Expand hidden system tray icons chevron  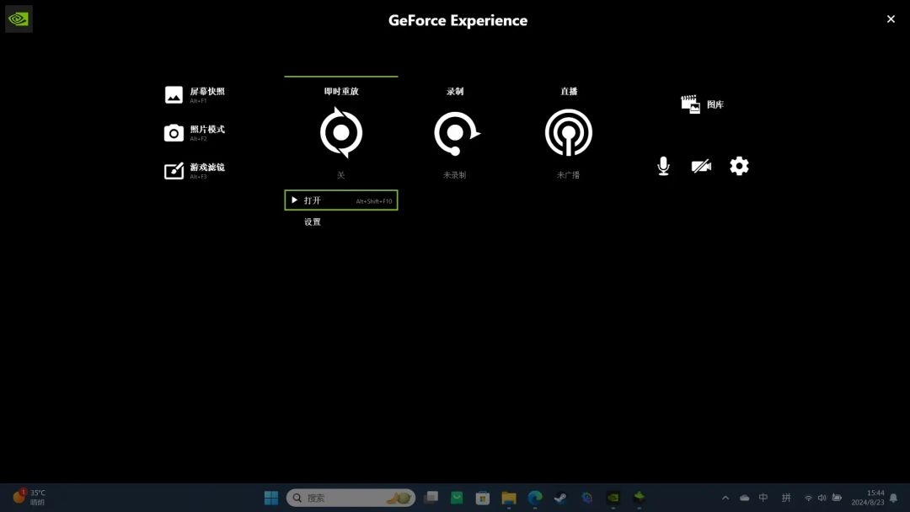[x=725, y=498]
